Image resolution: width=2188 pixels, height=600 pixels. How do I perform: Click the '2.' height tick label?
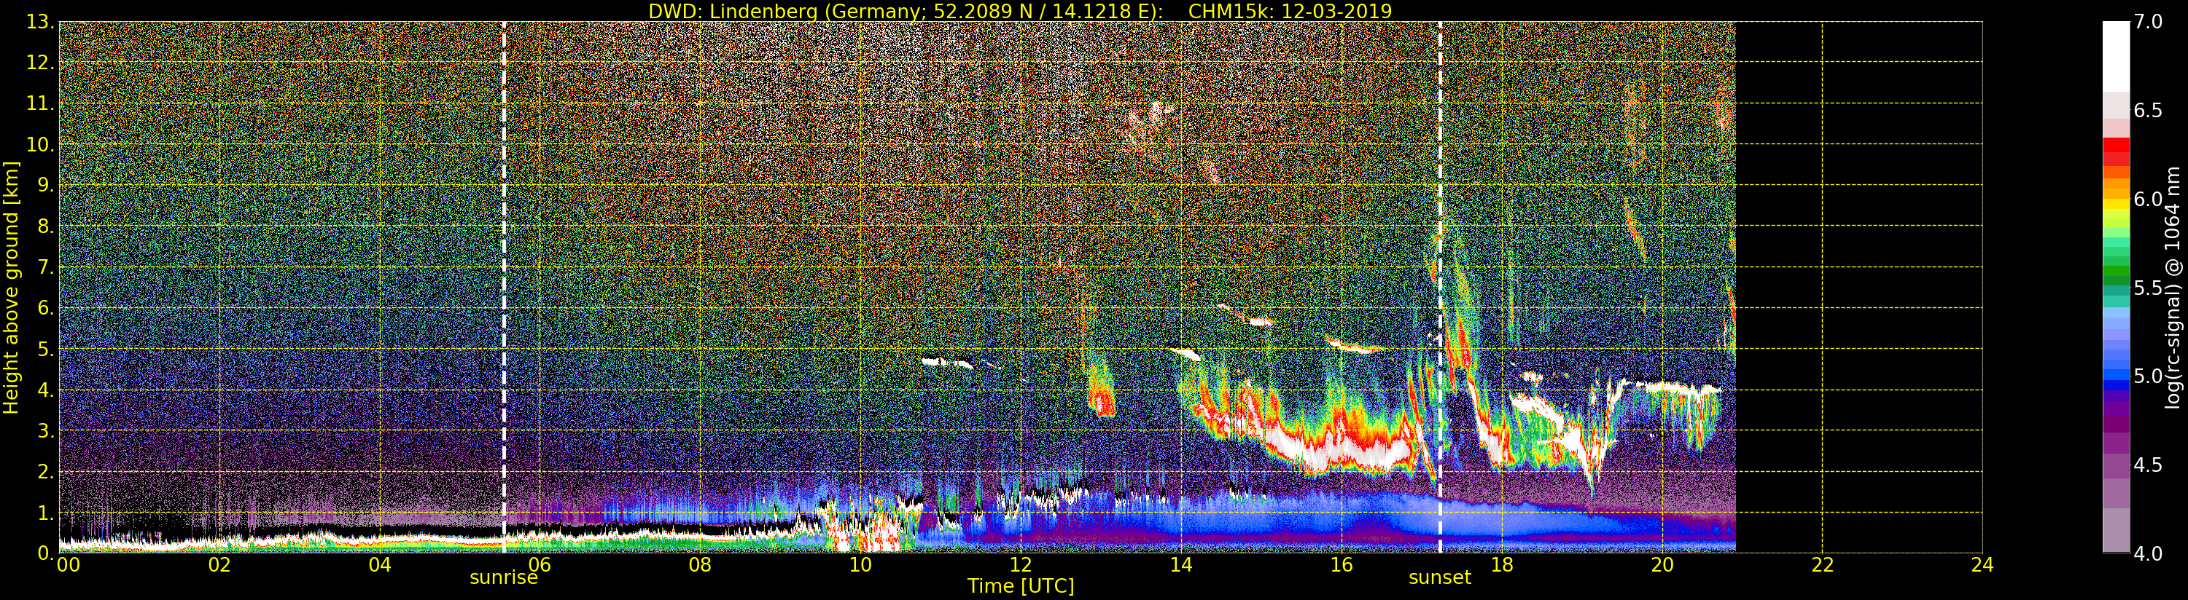[x=45, y=472]
